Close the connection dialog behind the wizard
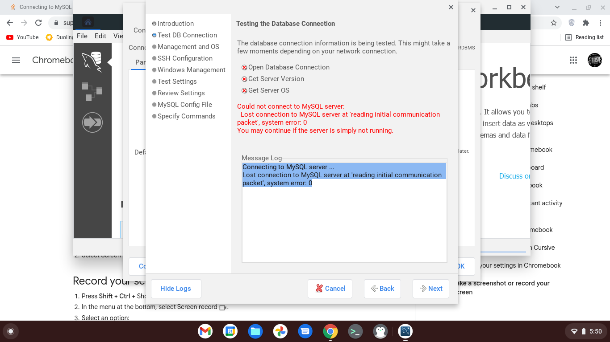This screenshot has height=342, width=610. click(473, 10)
